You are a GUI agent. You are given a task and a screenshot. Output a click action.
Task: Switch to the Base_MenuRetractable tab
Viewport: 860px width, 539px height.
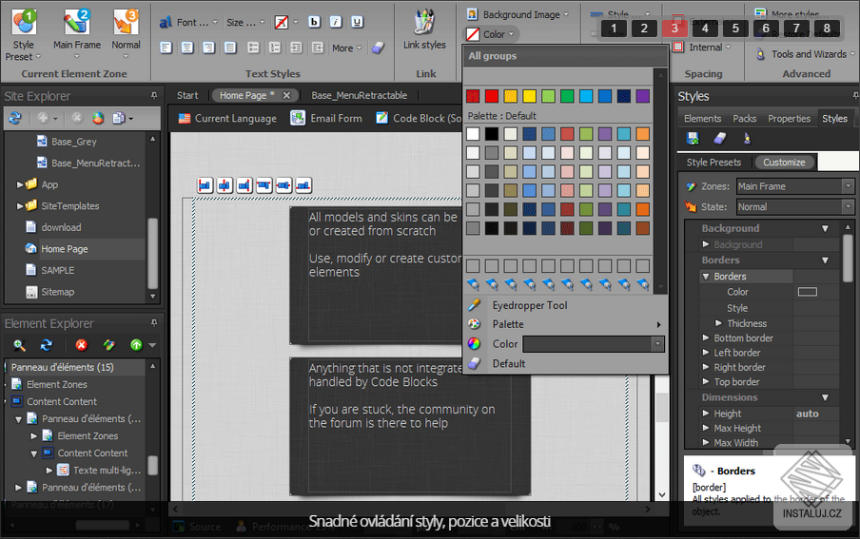(360, 95)
